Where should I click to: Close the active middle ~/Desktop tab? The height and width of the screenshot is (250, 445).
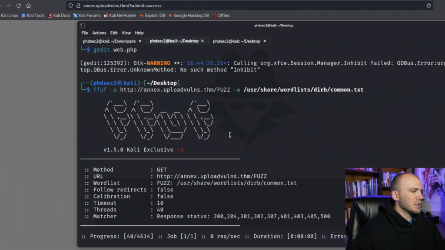pyautogui.click(x=203, y=41)
